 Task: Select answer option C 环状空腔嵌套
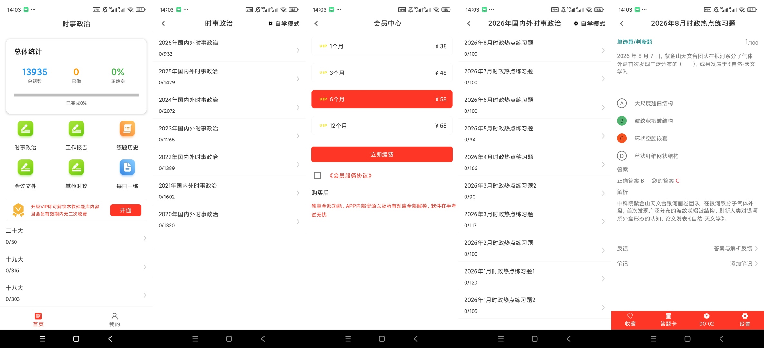[622, 138]
